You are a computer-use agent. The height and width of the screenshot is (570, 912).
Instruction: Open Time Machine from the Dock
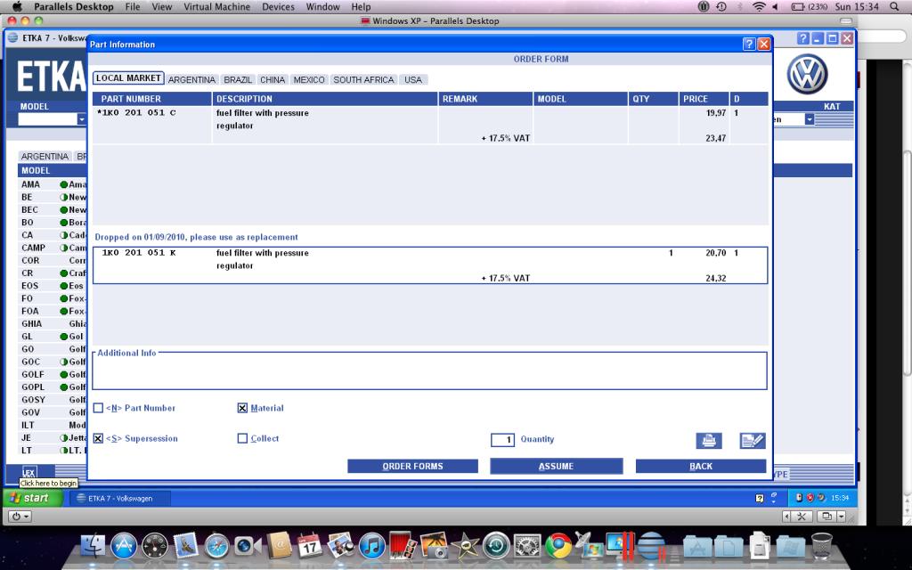point(496,546)
